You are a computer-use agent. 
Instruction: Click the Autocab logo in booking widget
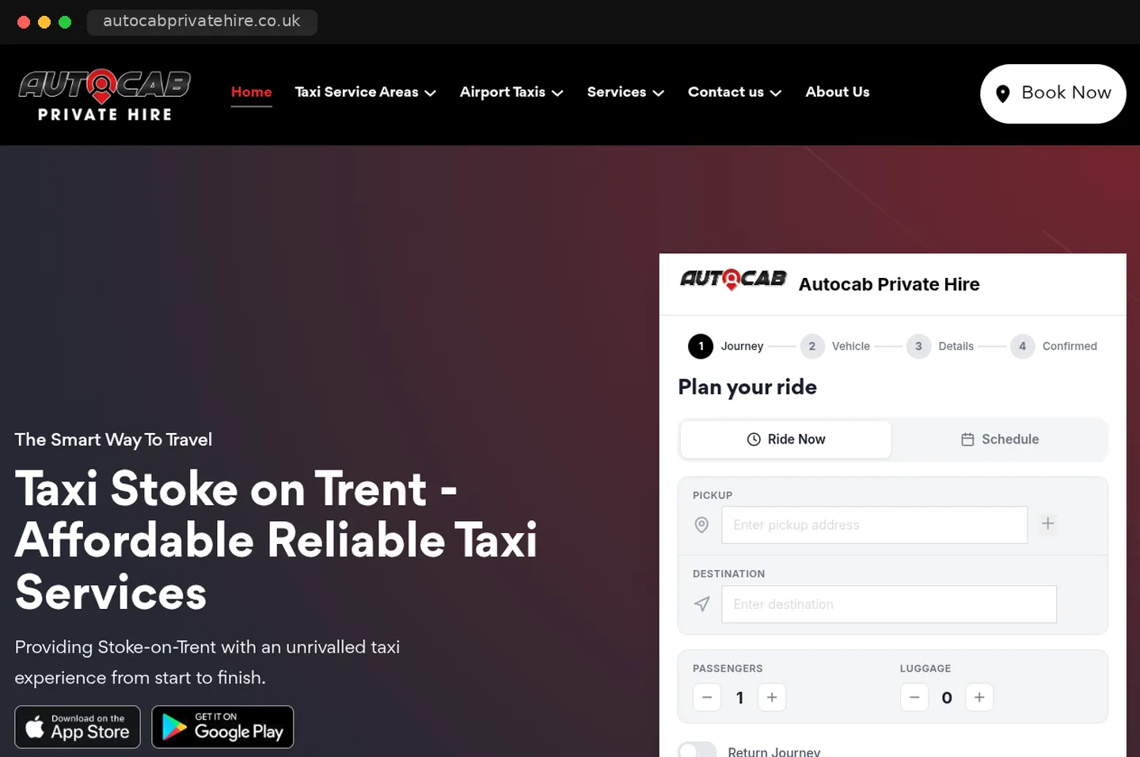(x=733, y=280)
